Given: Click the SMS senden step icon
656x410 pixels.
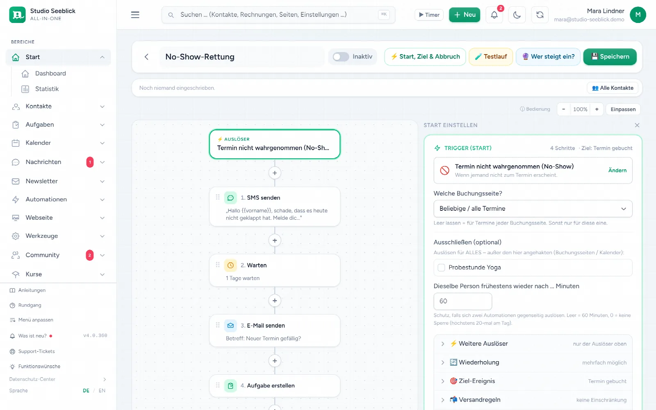Looking at the screenshot, I should click(x=230, y=198).
